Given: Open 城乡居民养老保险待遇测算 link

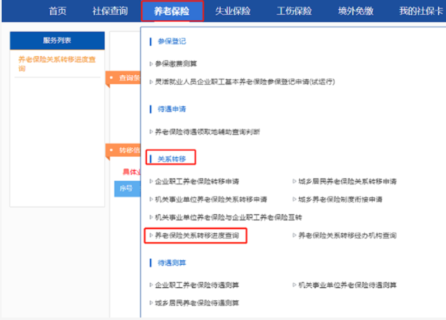Looking at the screenshot, I should point(197,303).
